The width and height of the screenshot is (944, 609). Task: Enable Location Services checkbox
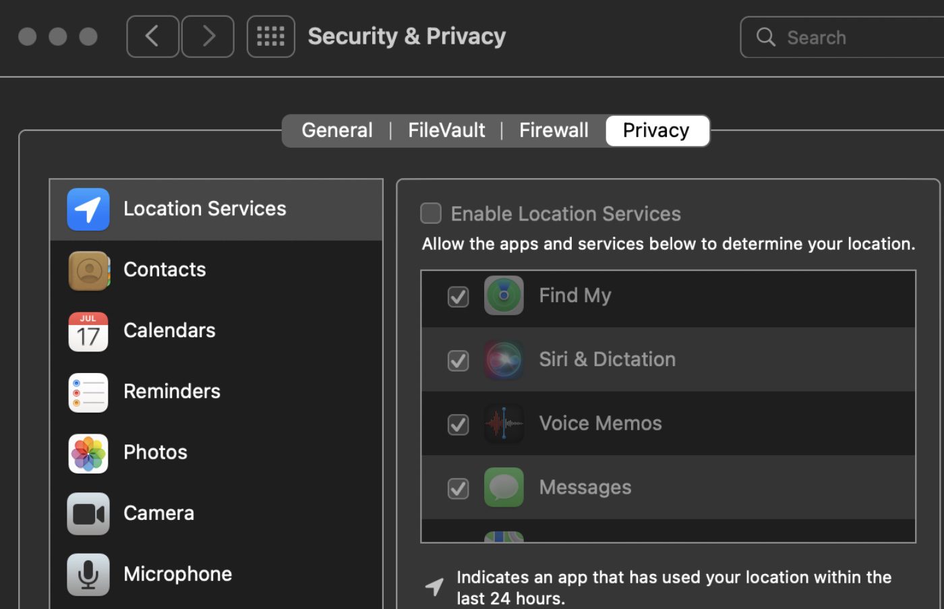(431, 214)
